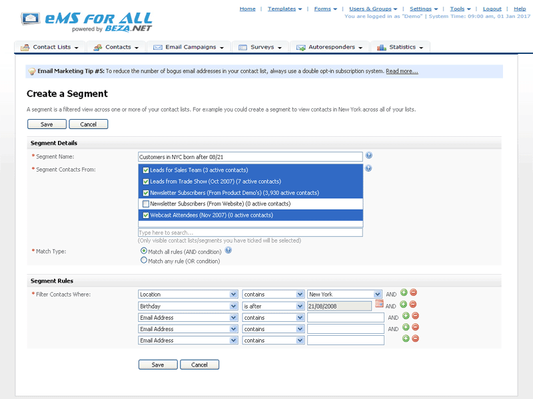533x399 pixels.
Task: Open the Contacts menu
Action: pyautogui.click(x=116, y=47)
